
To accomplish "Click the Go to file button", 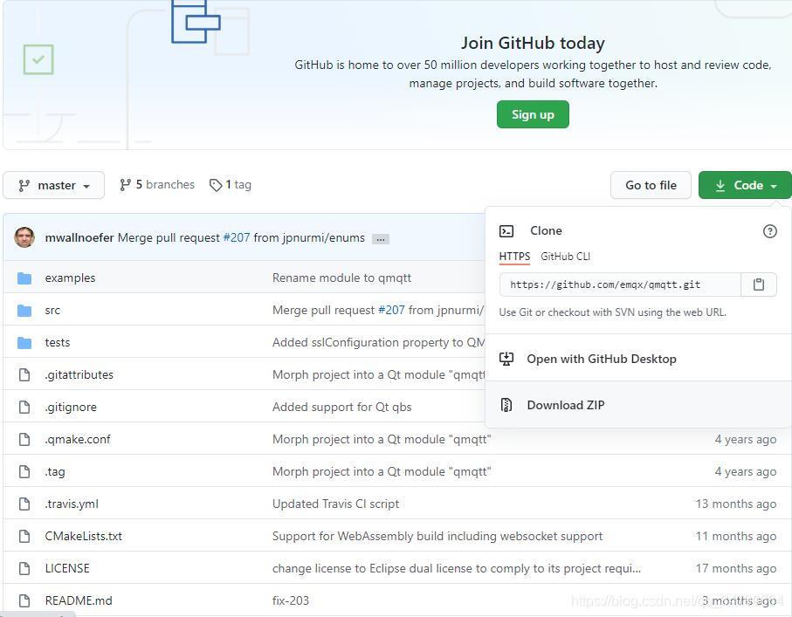I will [651, 185].
